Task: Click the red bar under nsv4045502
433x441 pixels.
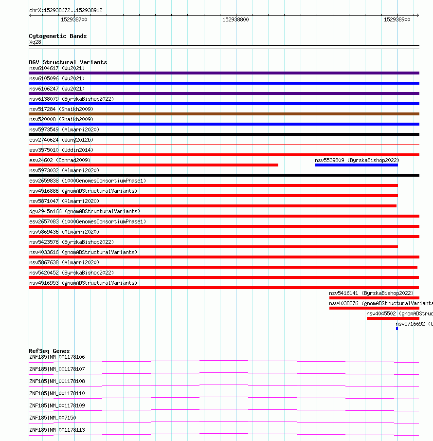Action: pyautogui.click(x=393, y=318)
